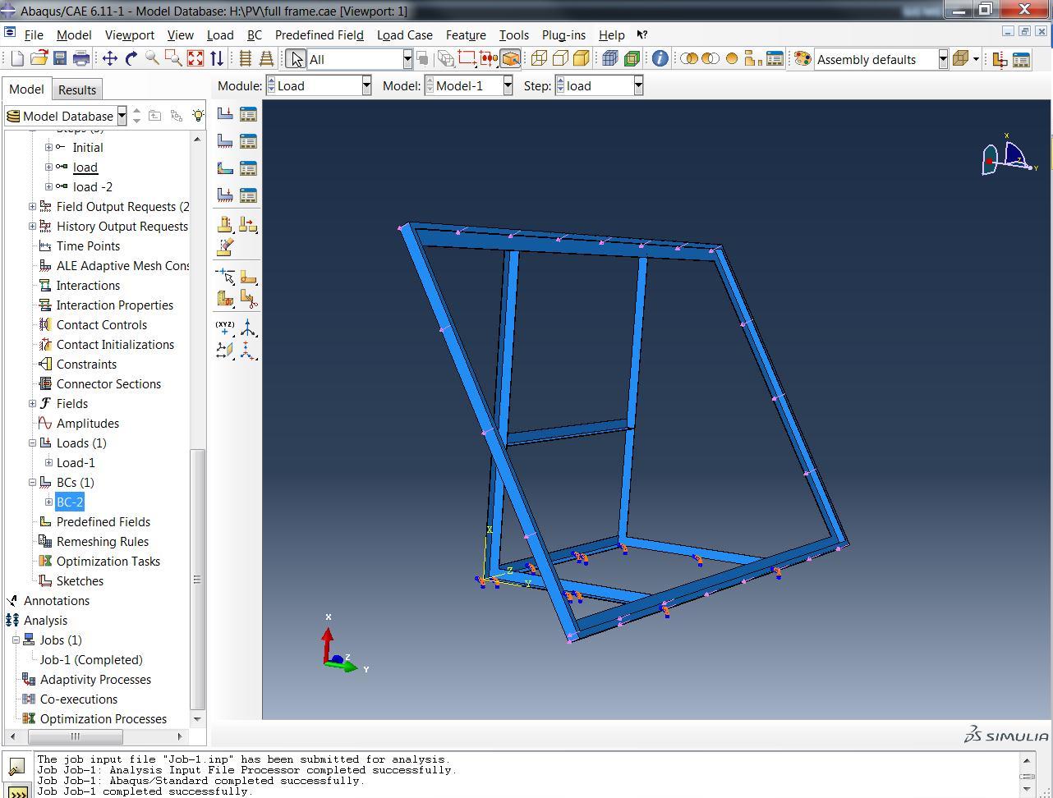This screenshot has width=1053, height=798.
Task: Select the Pan View tool
Action: click(x=109, y=58)
